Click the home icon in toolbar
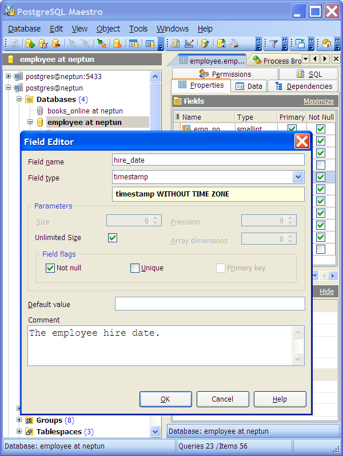Screen dimensions: 343x456 [326, 44]
